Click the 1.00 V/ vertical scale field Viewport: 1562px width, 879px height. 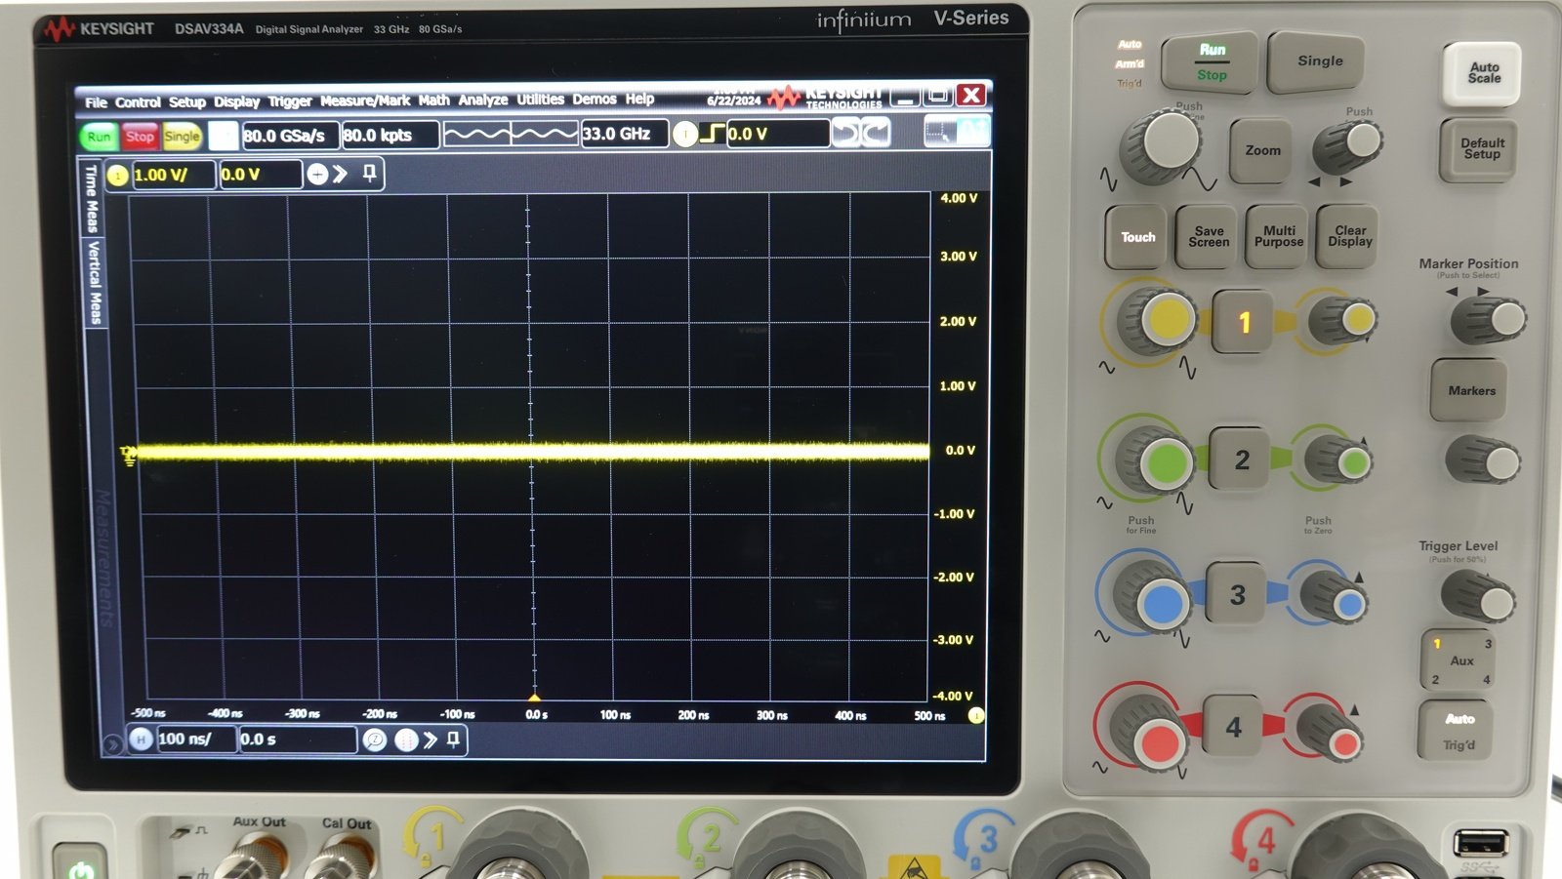coord(173,176)
